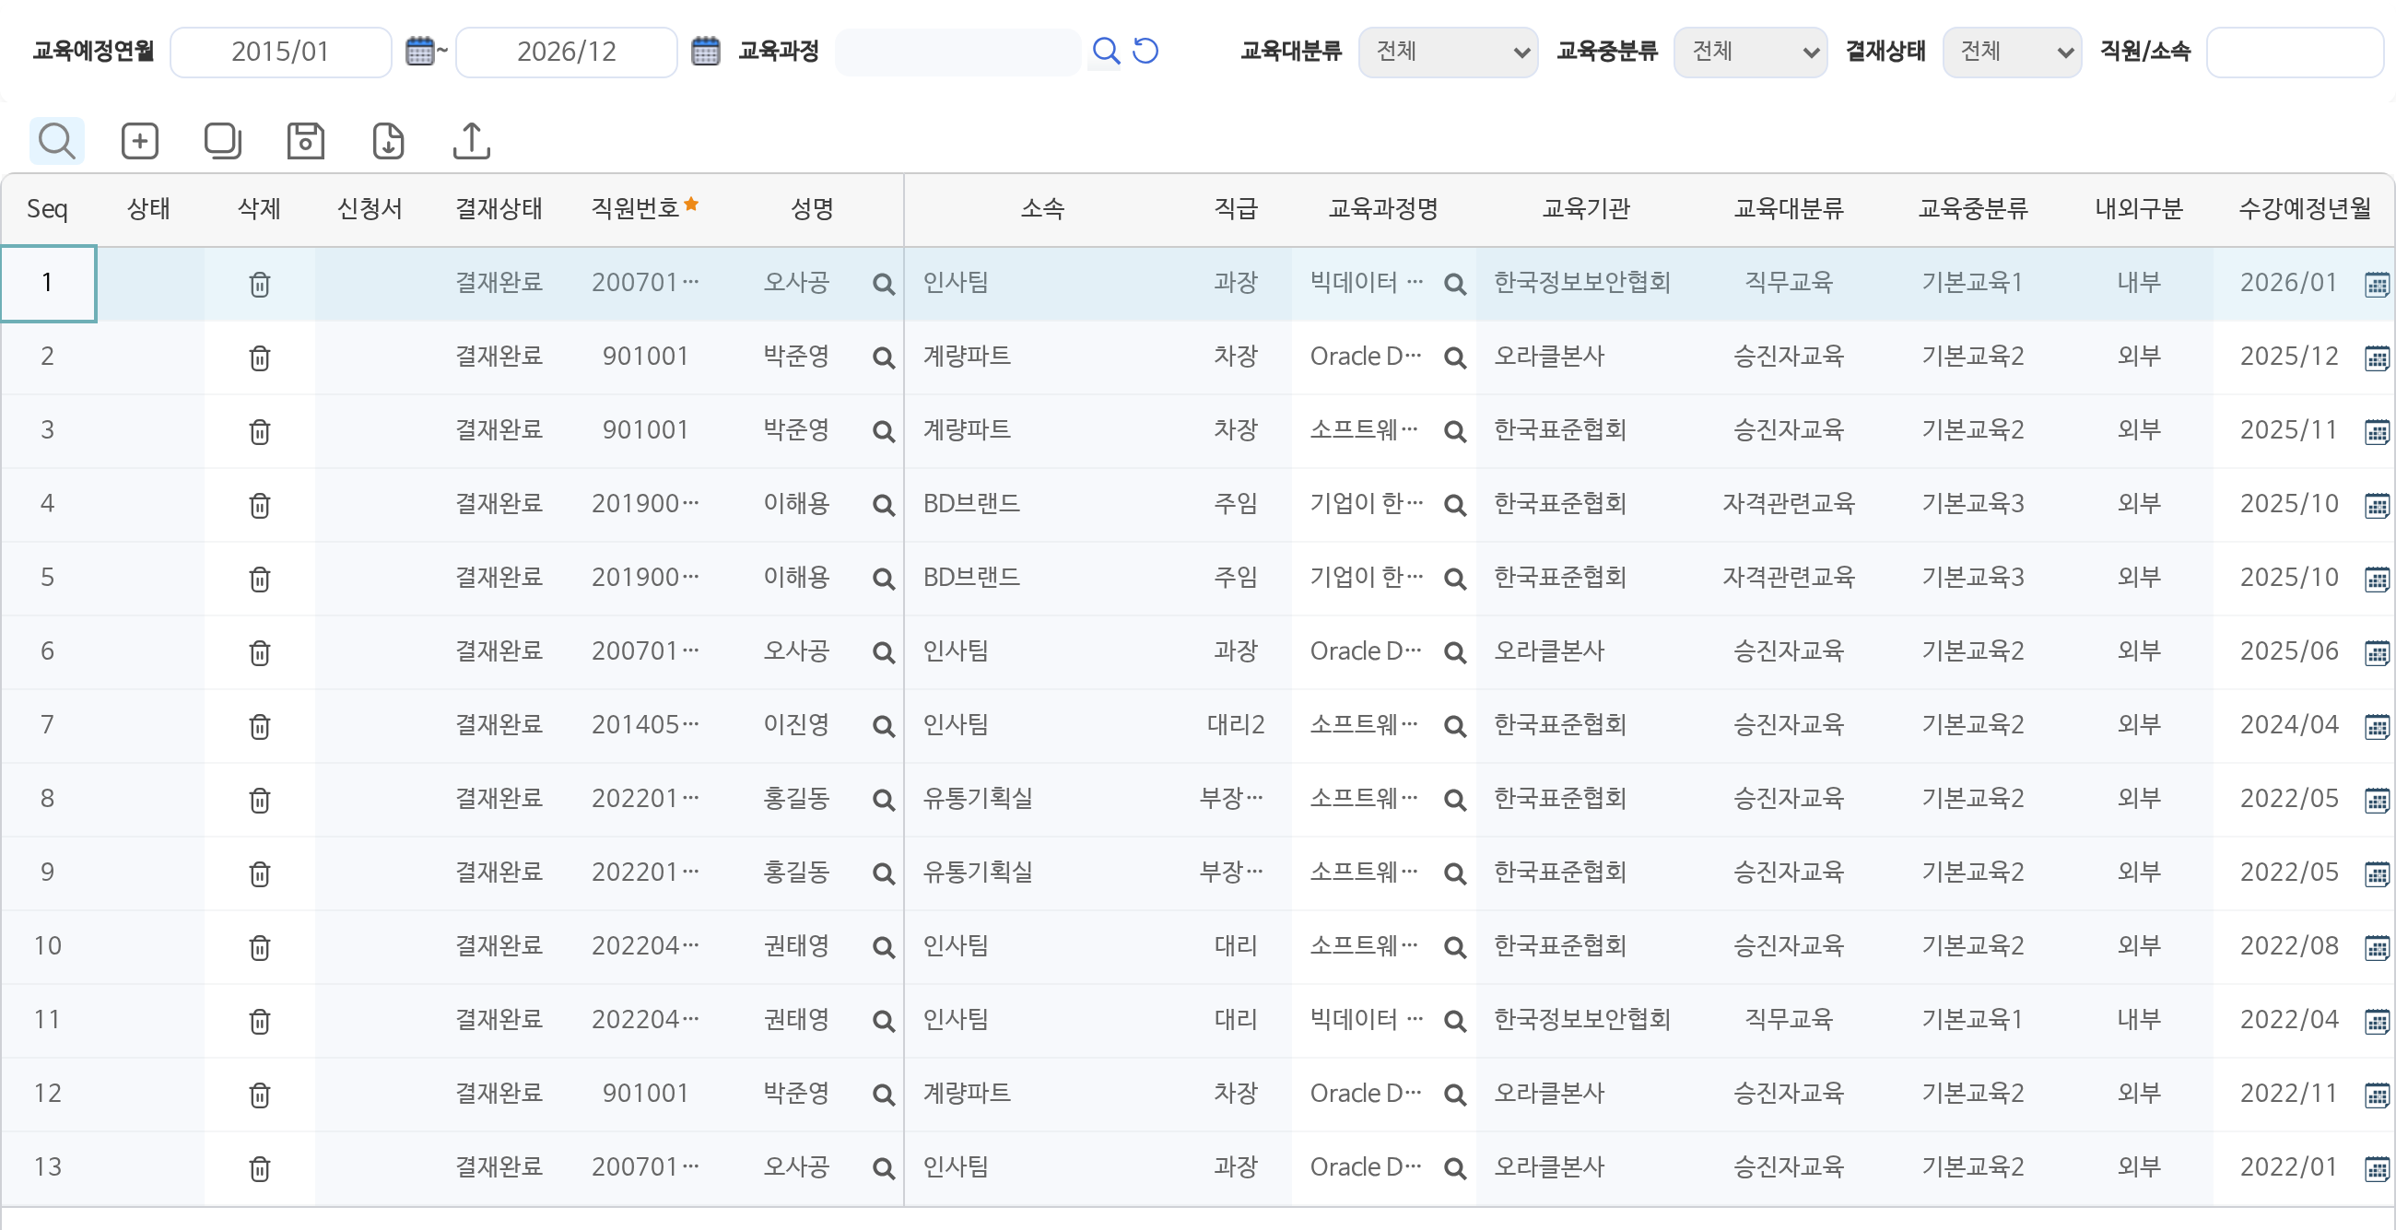
Task: Delete row 13 with trash icon
Action: 260,1167
